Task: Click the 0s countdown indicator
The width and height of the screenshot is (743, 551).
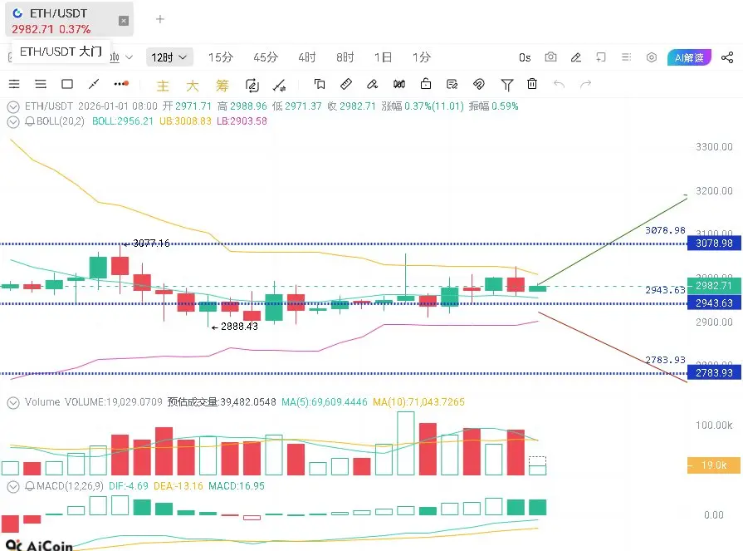Action: (525, 57)
